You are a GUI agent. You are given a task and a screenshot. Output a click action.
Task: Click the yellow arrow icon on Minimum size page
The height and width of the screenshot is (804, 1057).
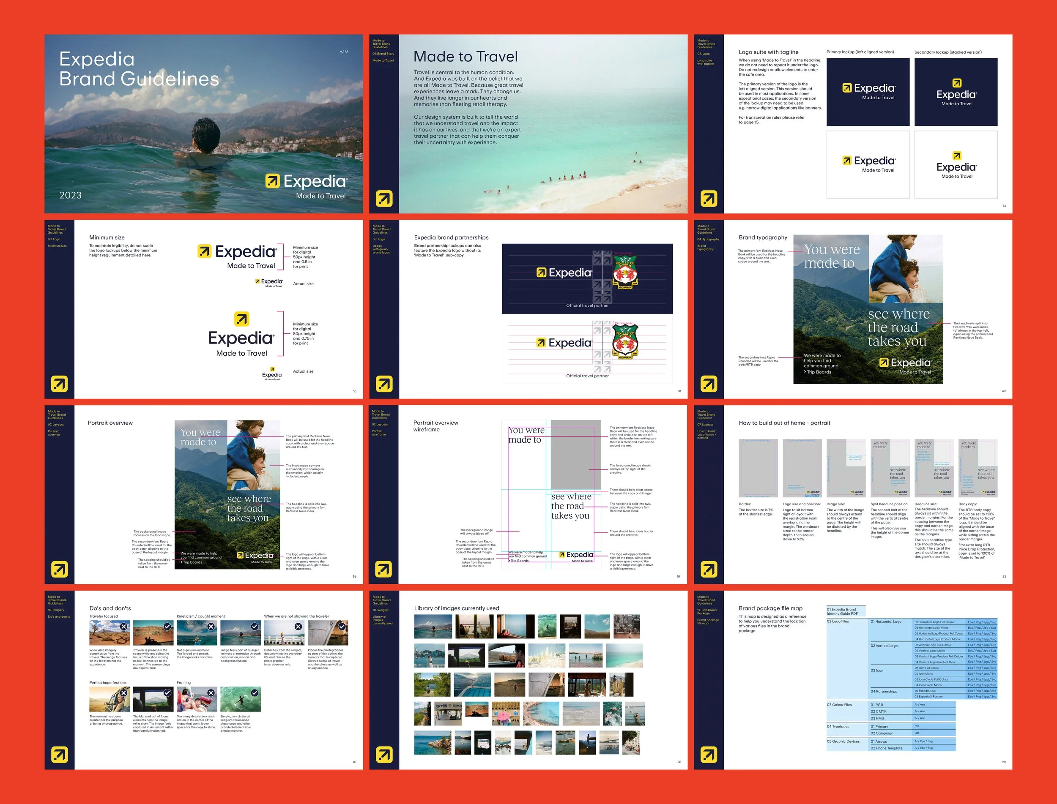pyautogui.click(x=60, y=384)
